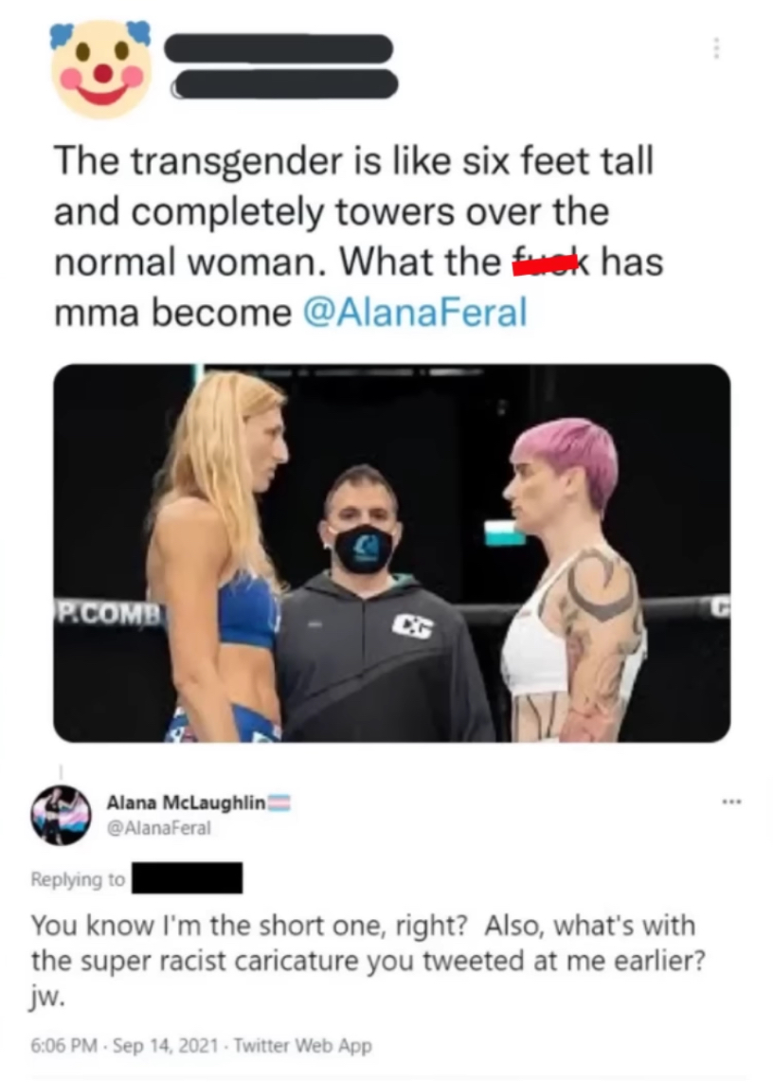Open the fighters' face-off photo

pyautogui.click(x=391, y=552)
